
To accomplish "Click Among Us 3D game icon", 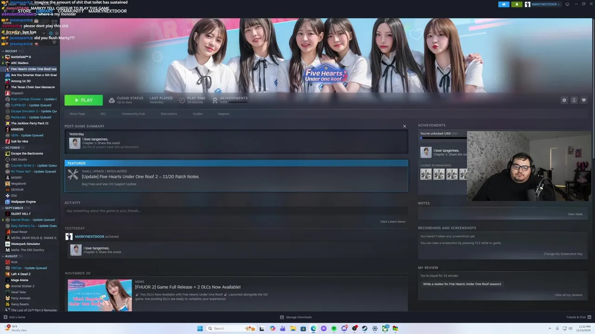I will 7,81.
